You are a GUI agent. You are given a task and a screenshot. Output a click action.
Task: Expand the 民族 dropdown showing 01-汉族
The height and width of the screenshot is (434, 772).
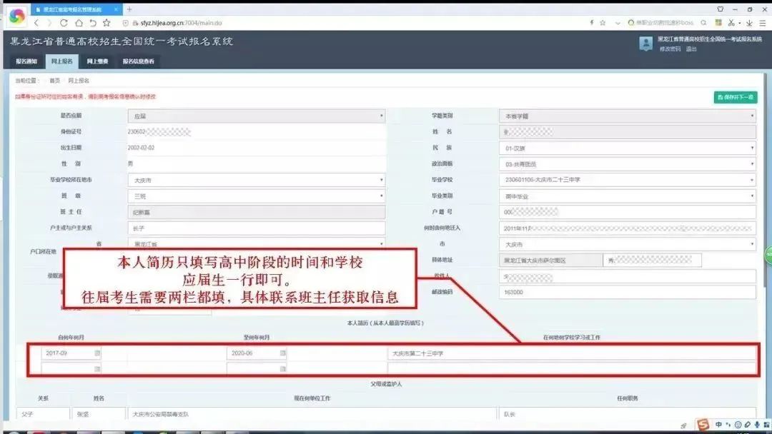point(627,148)
